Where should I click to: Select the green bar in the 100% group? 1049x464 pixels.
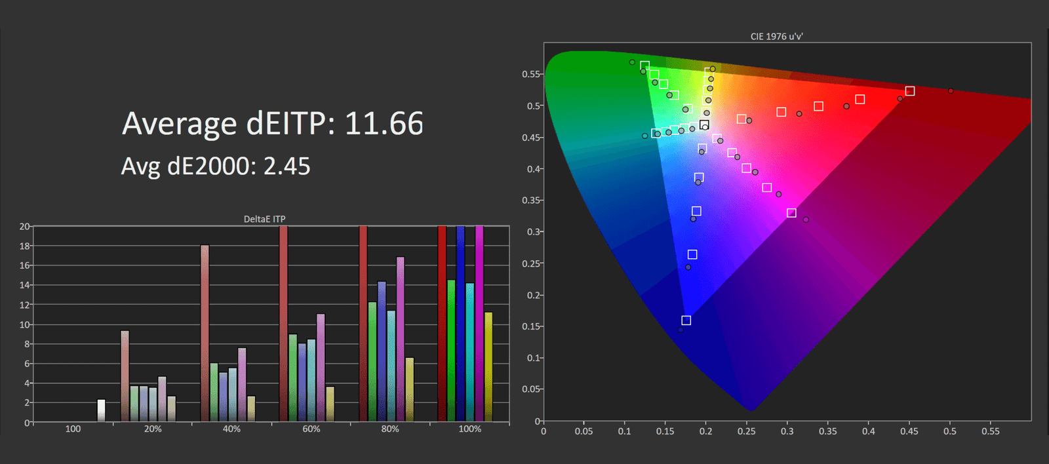[451, 351]
